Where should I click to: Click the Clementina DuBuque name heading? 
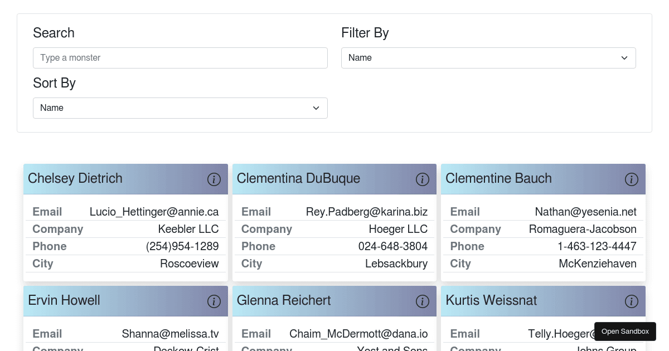pos(298,178)
